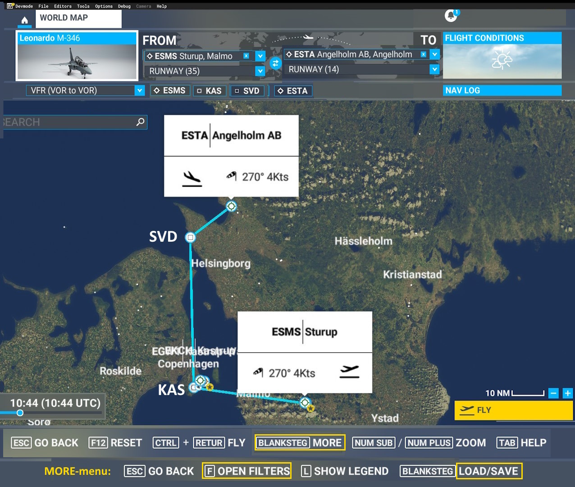
Task: Clear the ESTA arrival airport selection
Action: [x=423, y=55]
